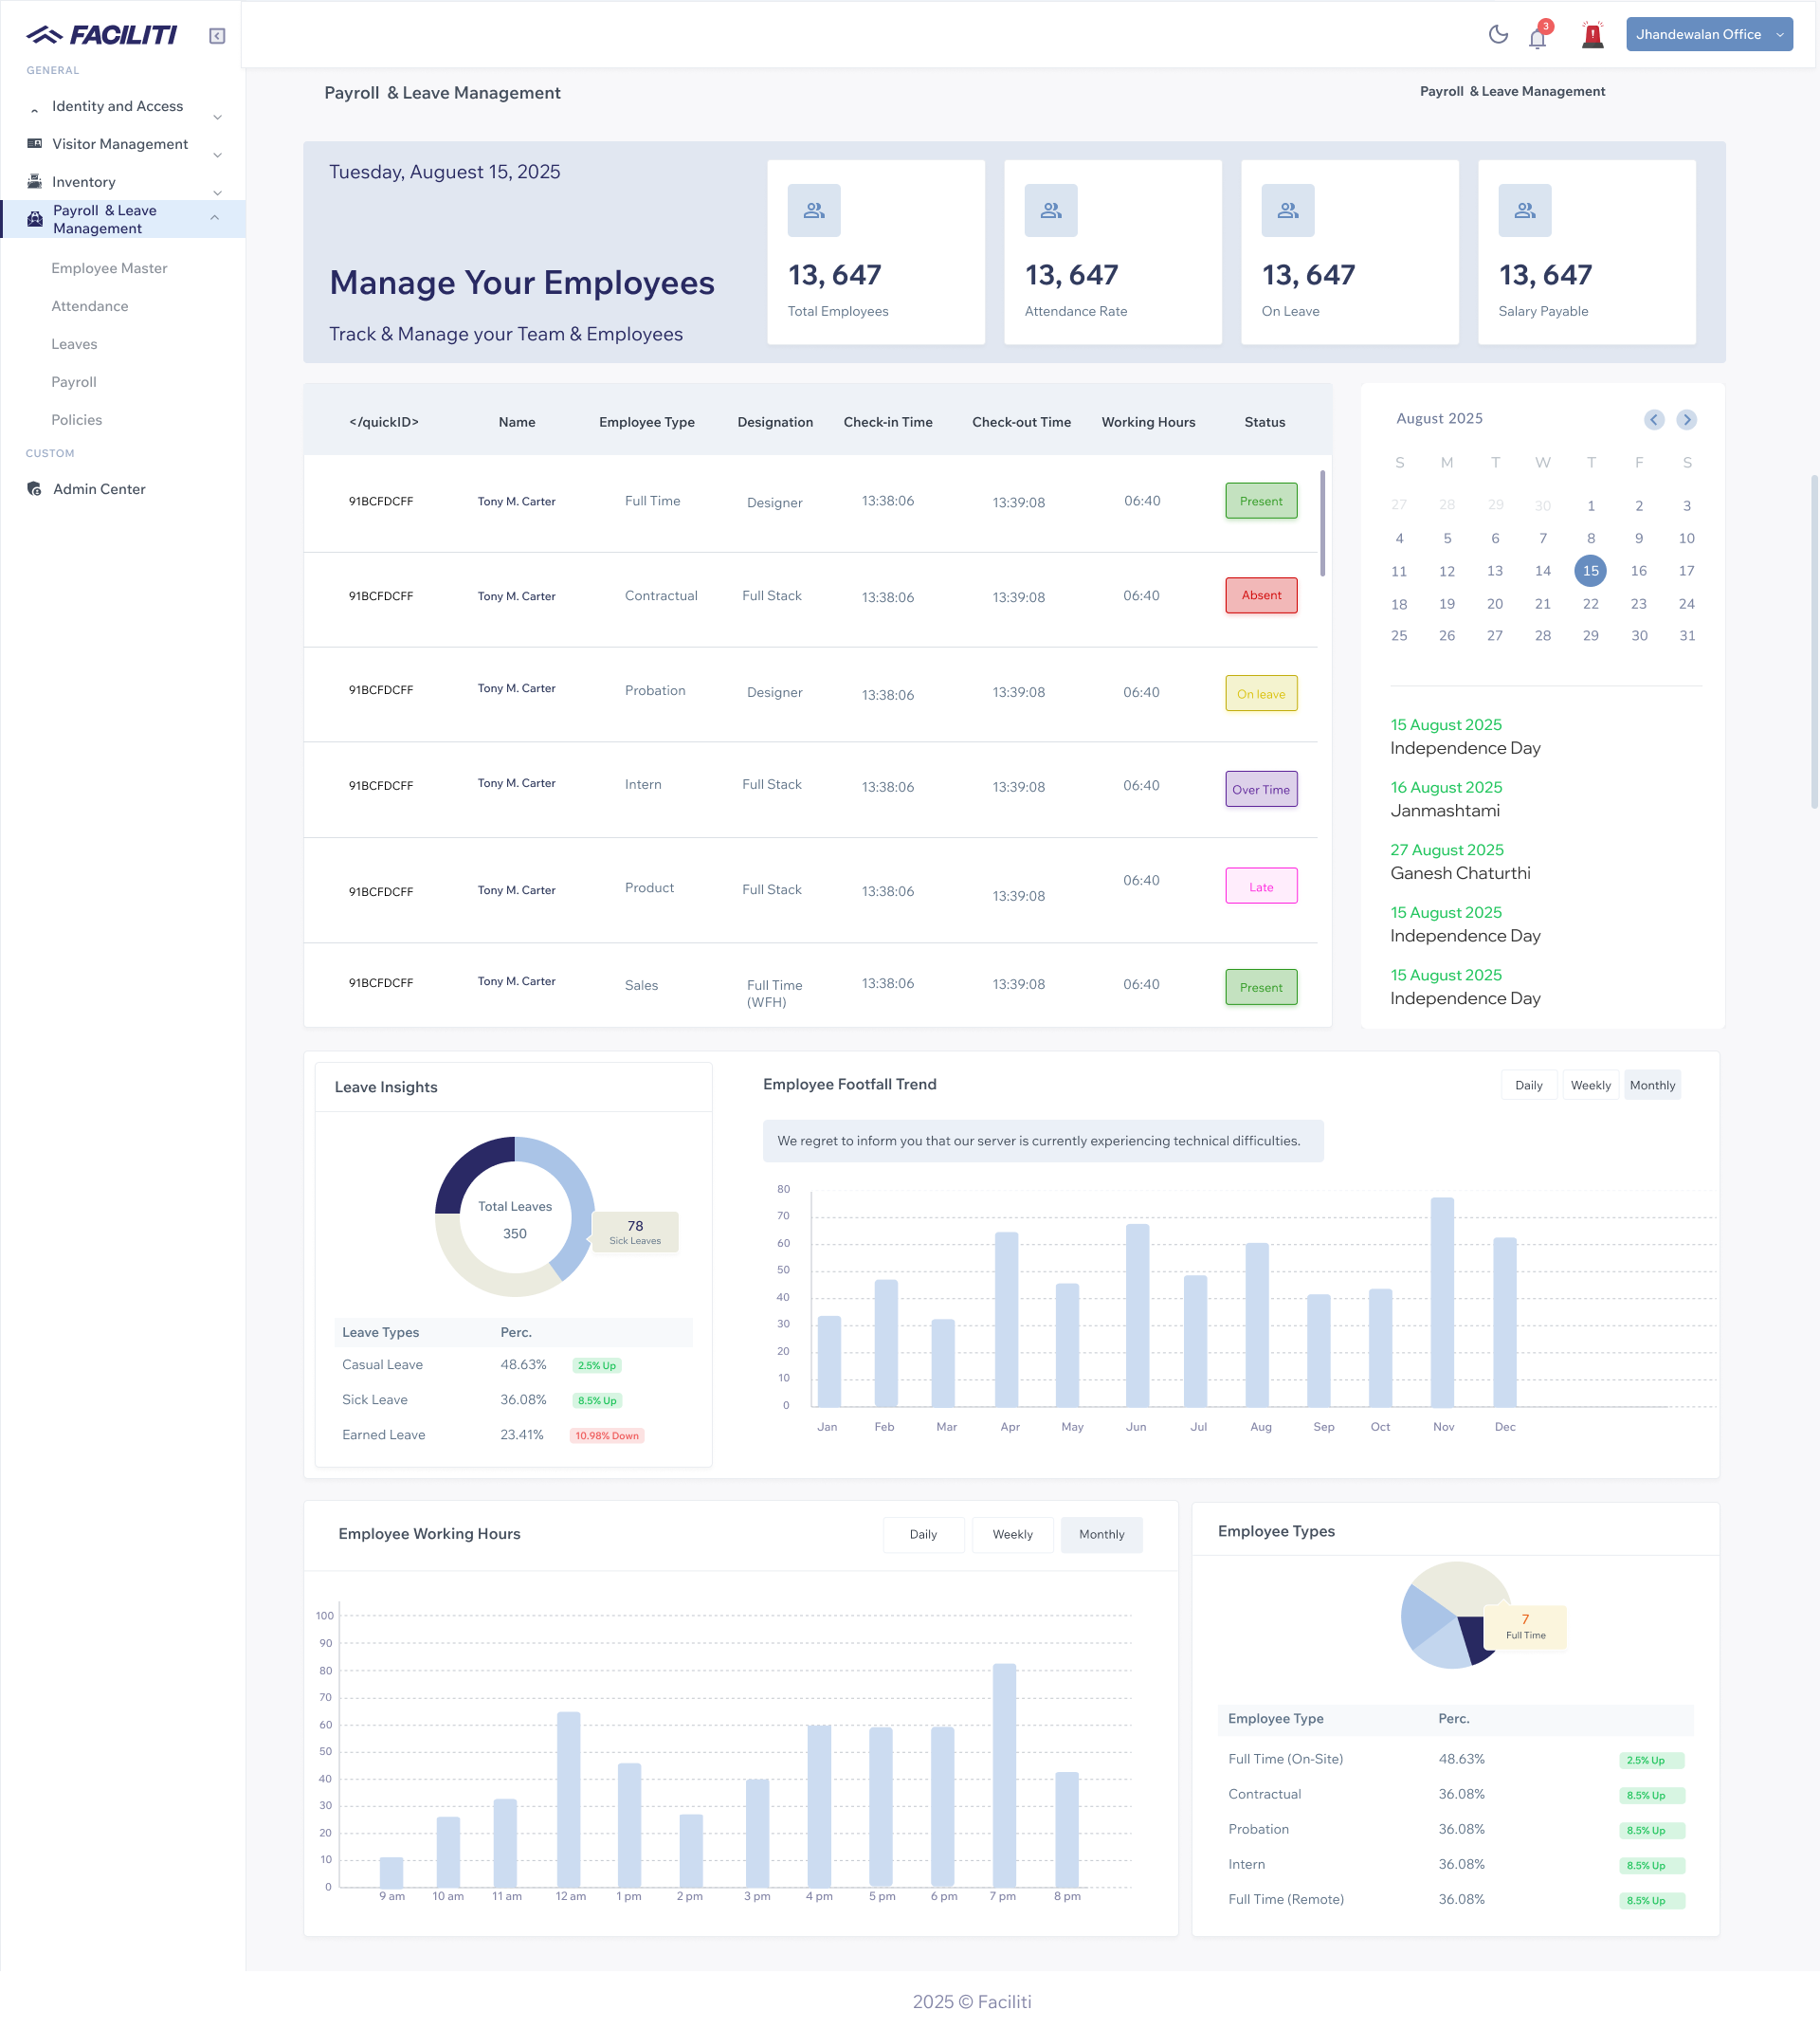
Task: Click the Visitor Management sidebar icon
Action: (33, 142)
